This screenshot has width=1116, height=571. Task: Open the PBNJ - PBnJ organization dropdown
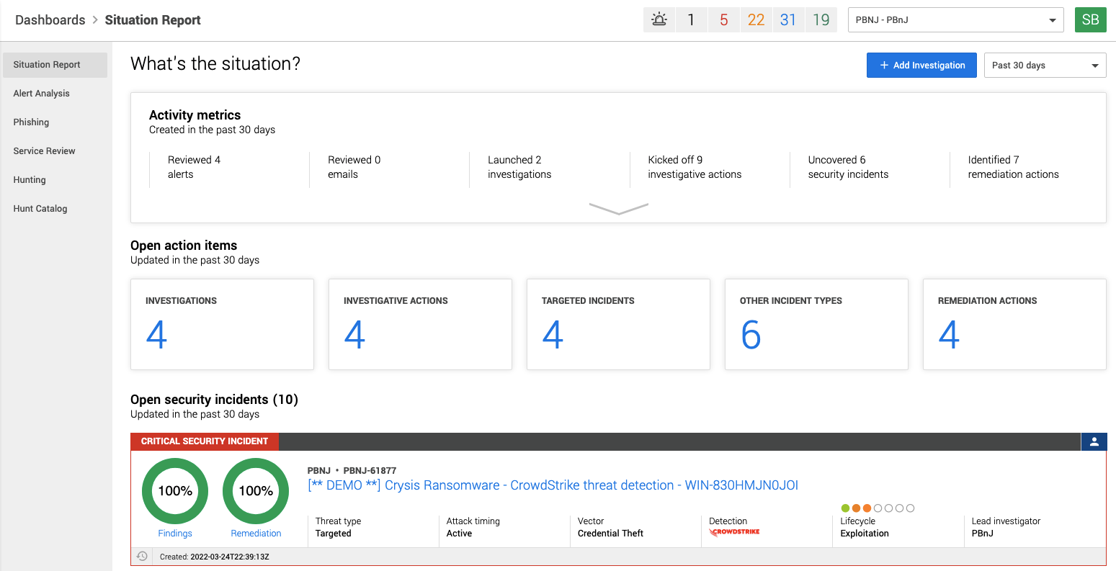(956, 19)
